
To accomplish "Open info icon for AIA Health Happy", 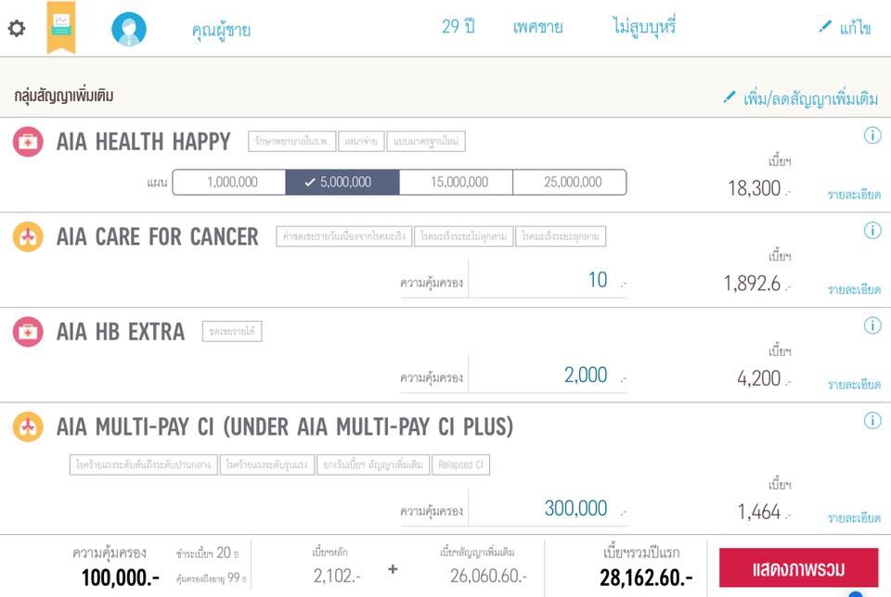I will (872, 136).
